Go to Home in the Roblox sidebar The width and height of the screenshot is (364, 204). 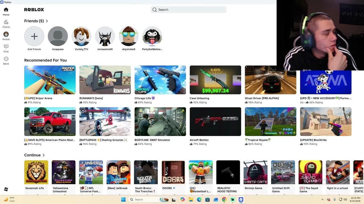6,12
